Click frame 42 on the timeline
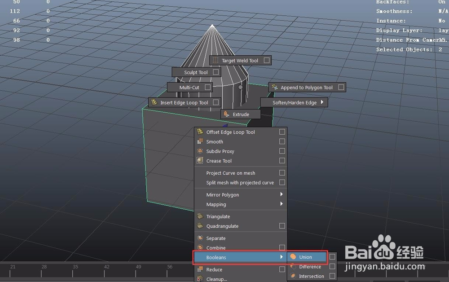 106,267
